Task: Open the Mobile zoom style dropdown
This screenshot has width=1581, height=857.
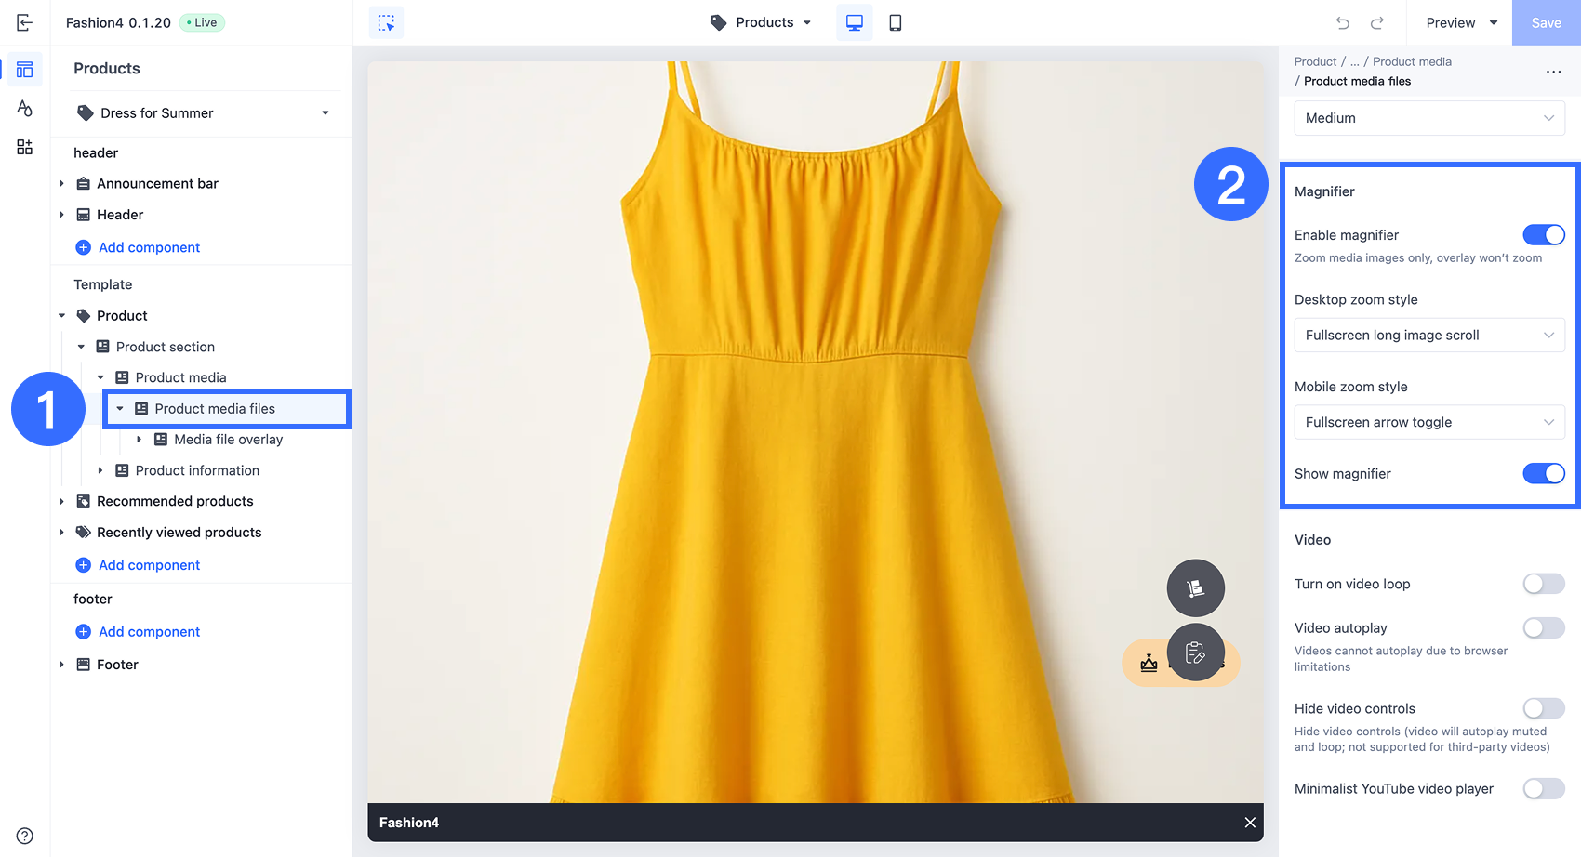Action: (1428, 422)
